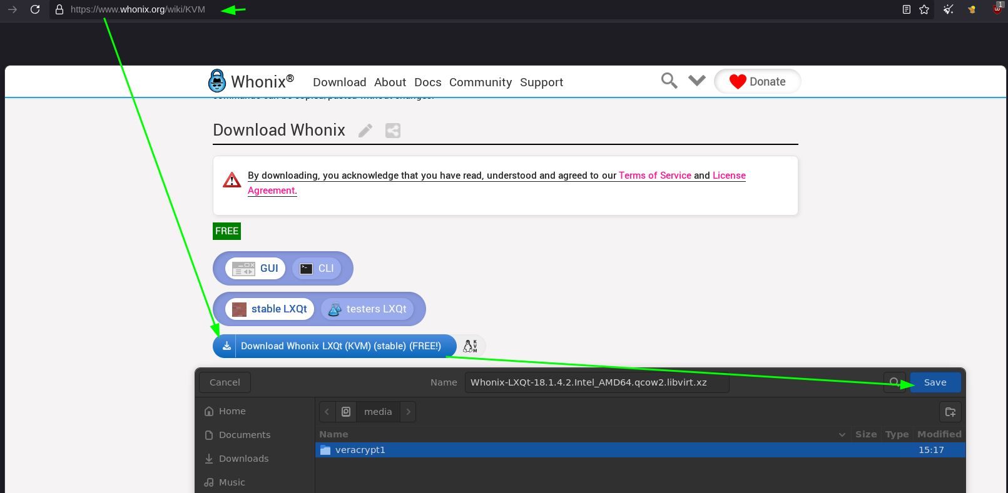
Task: Open the License Agreement link
Action: (730, 176)
